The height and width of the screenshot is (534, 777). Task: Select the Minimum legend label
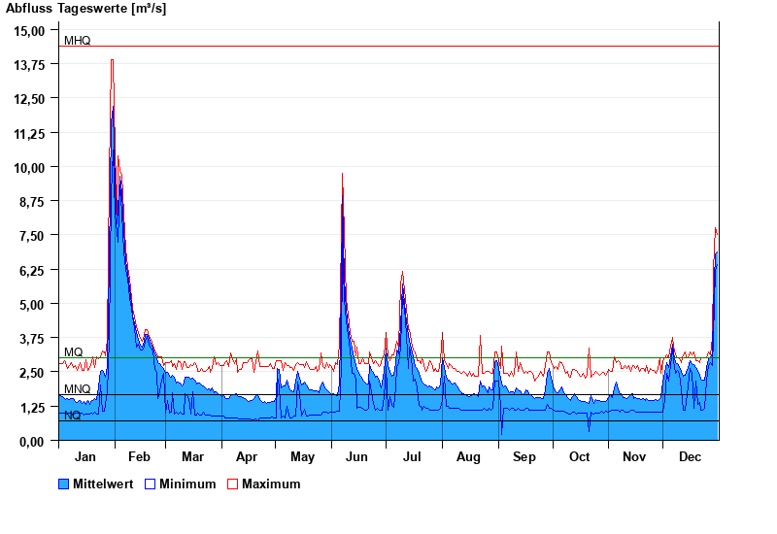point(187,484)
